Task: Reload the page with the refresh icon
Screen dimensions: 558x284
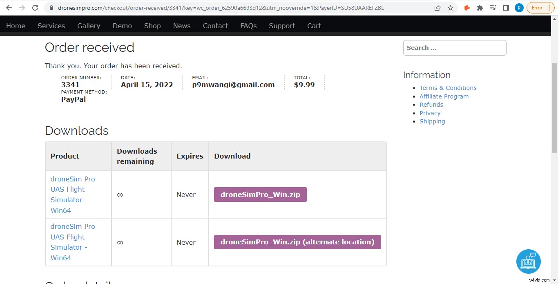Action: (x=36, y=8)
